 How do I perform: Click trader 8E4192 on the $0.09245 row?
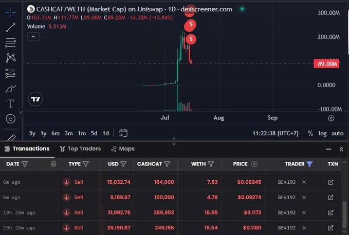tap(287, 182)
